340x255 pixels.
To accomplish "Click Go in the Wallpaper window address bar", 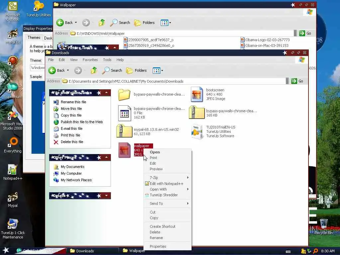I will click(x=305, y=33).
